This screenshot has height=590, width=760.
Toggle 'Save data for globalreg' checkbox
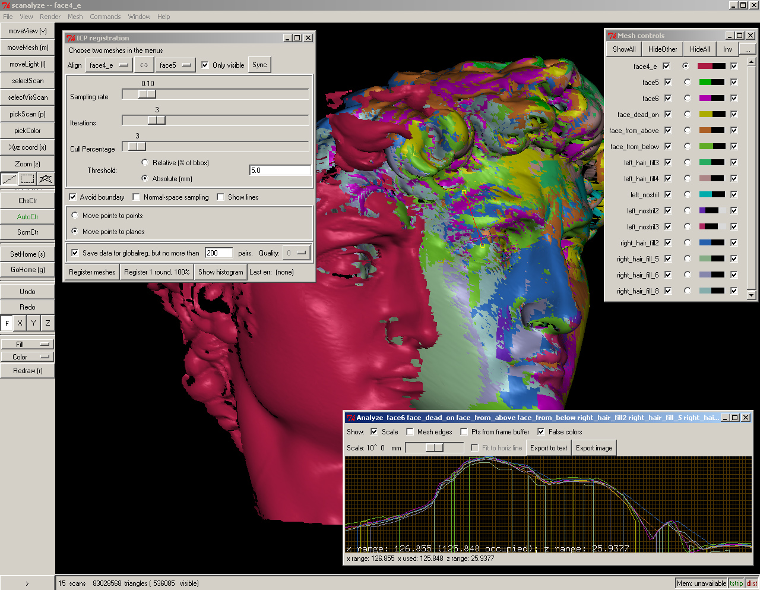(x=75, y=253)
